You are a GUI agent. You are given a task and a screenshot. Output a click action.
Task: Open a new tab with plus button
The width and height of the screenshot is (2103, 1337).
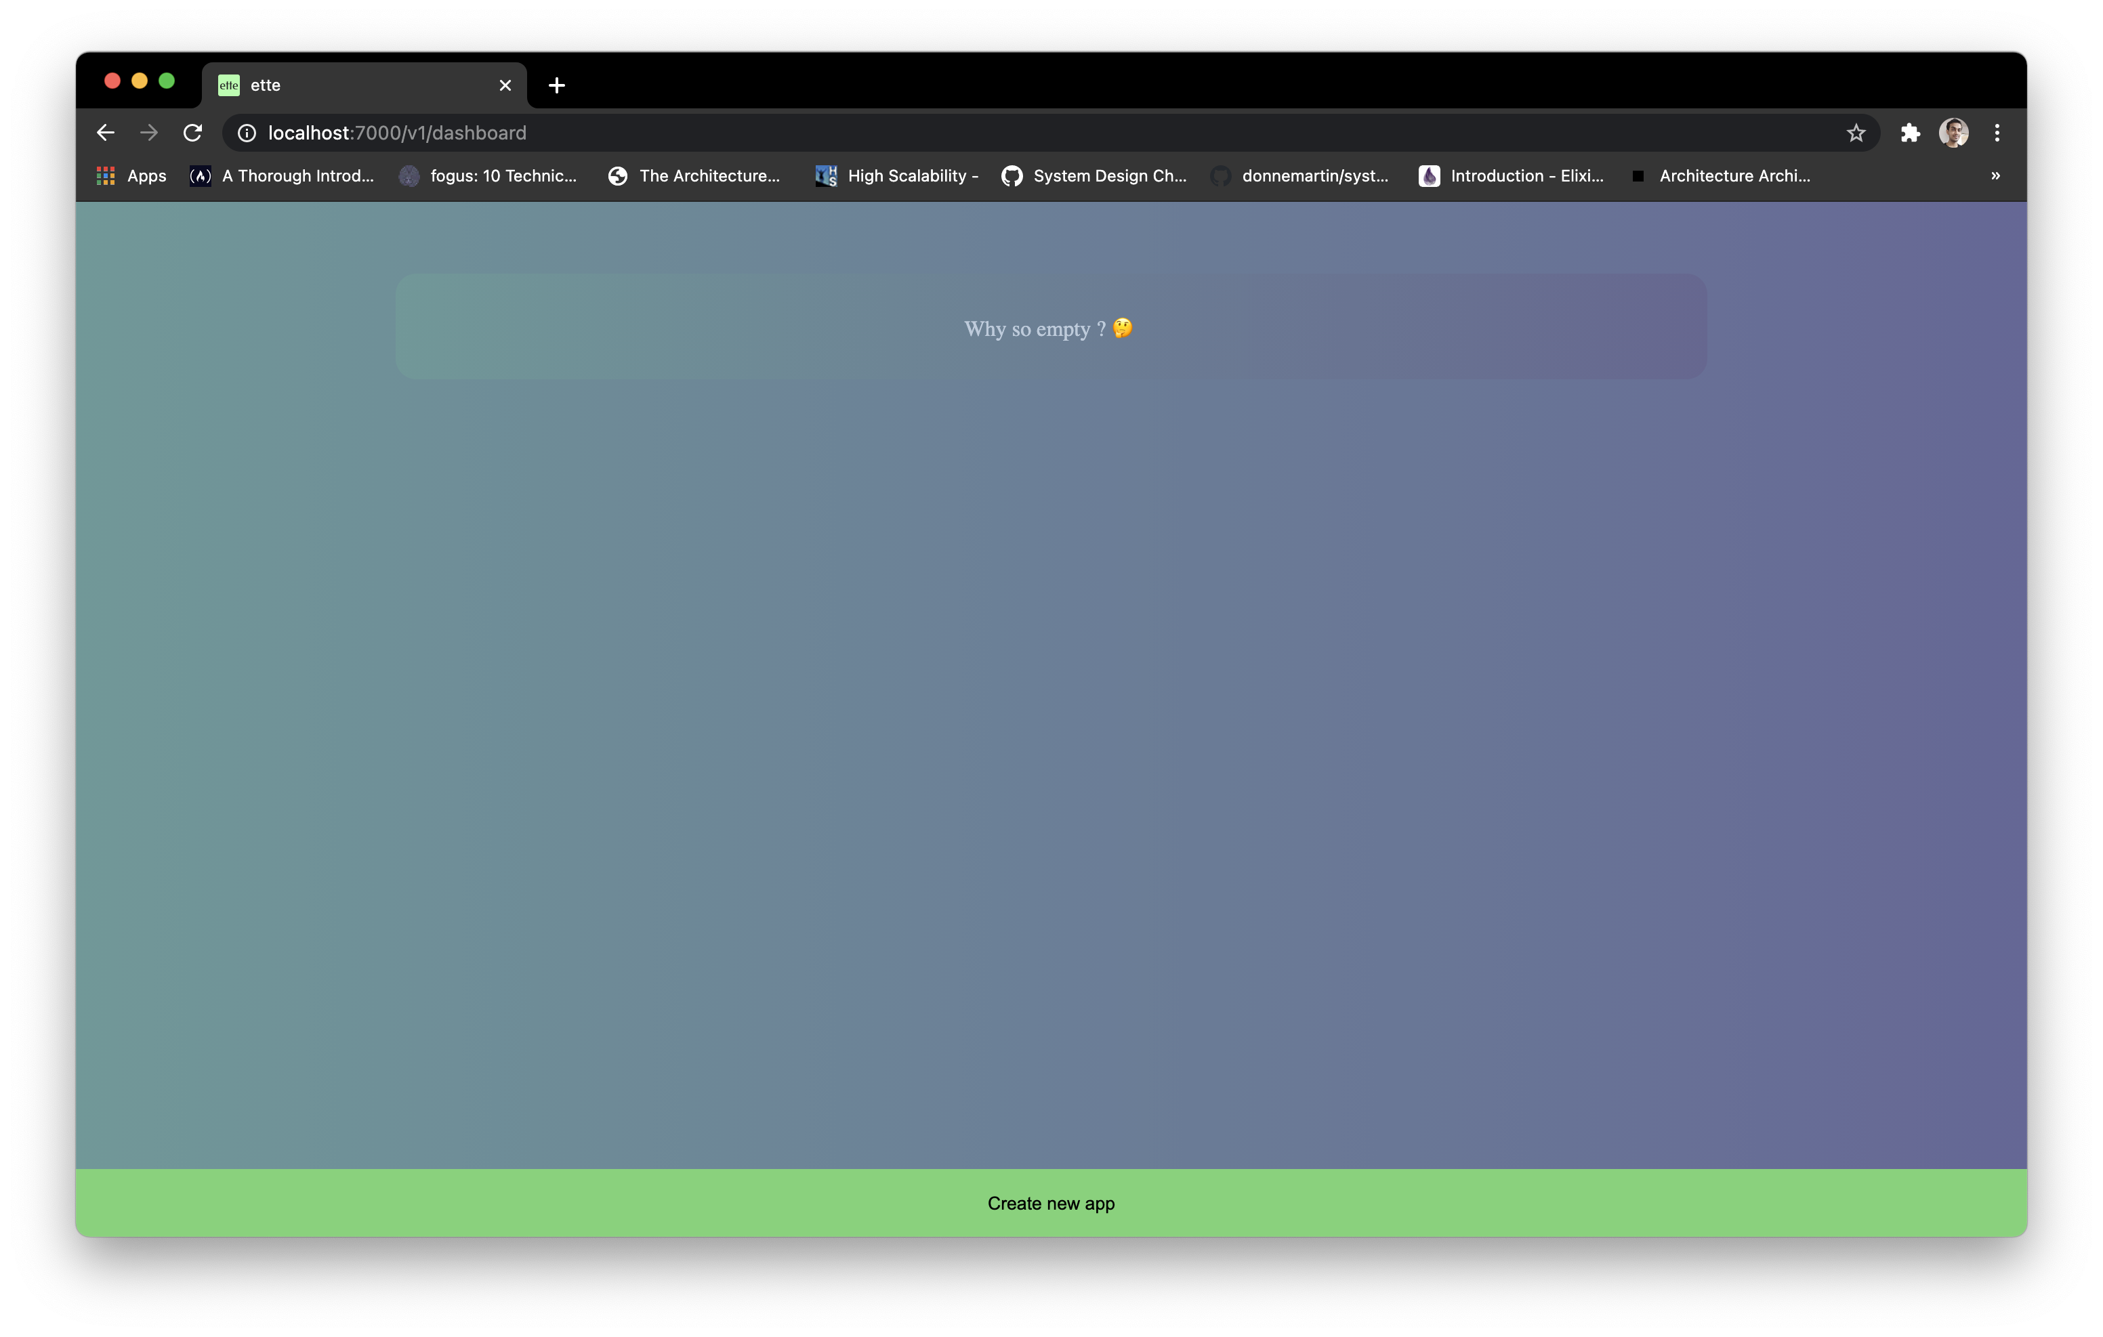click(x=556, y=85)
